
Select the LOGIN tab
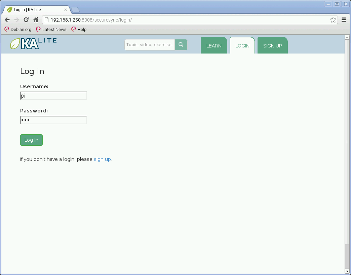(242, 46)
